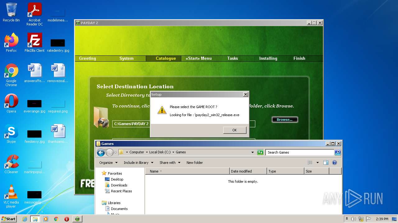Screen dimensions: 398x223
Task: Open the address bar history dropdown
Action: (252, 152)
